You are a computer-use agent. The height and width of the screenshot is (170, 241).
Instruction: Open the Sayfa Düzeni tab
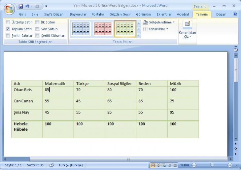54,14
